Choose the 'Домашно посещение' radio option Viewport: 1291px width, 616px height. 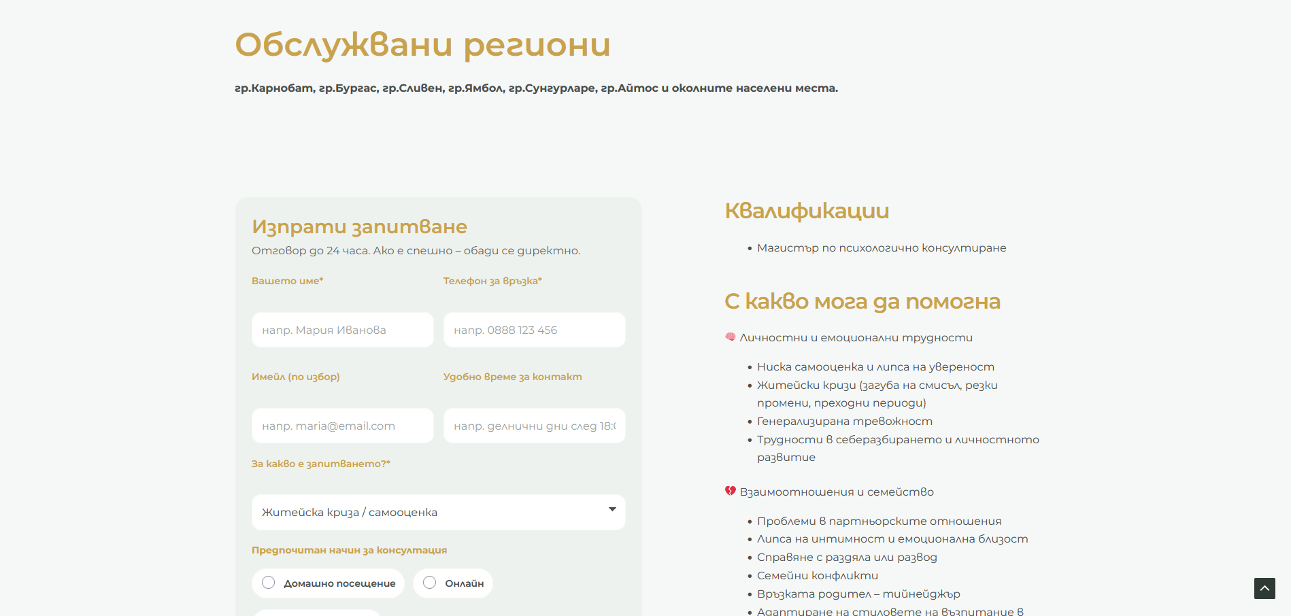pos(269,583)
